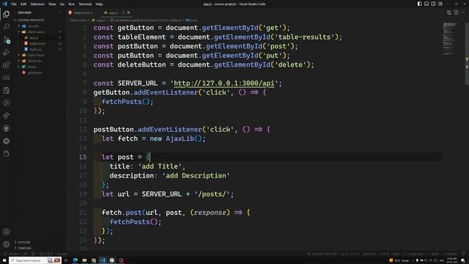
Task: Open the Accounts icon in activity bar
Action: [7, 232]
